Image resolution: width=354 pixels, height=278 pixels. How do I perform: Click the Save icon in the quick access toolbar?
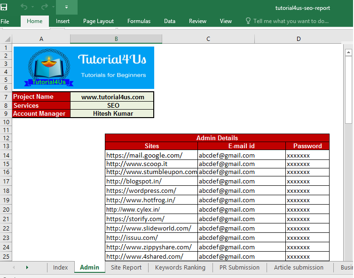point(4,7)
